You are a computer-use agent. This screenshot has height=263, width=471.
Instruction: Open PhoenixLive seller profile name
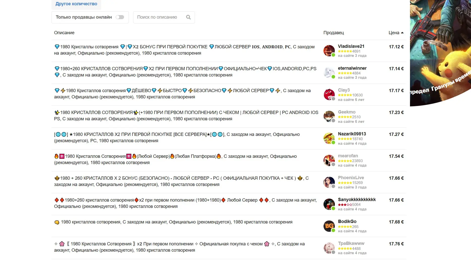tap(351, 178)
